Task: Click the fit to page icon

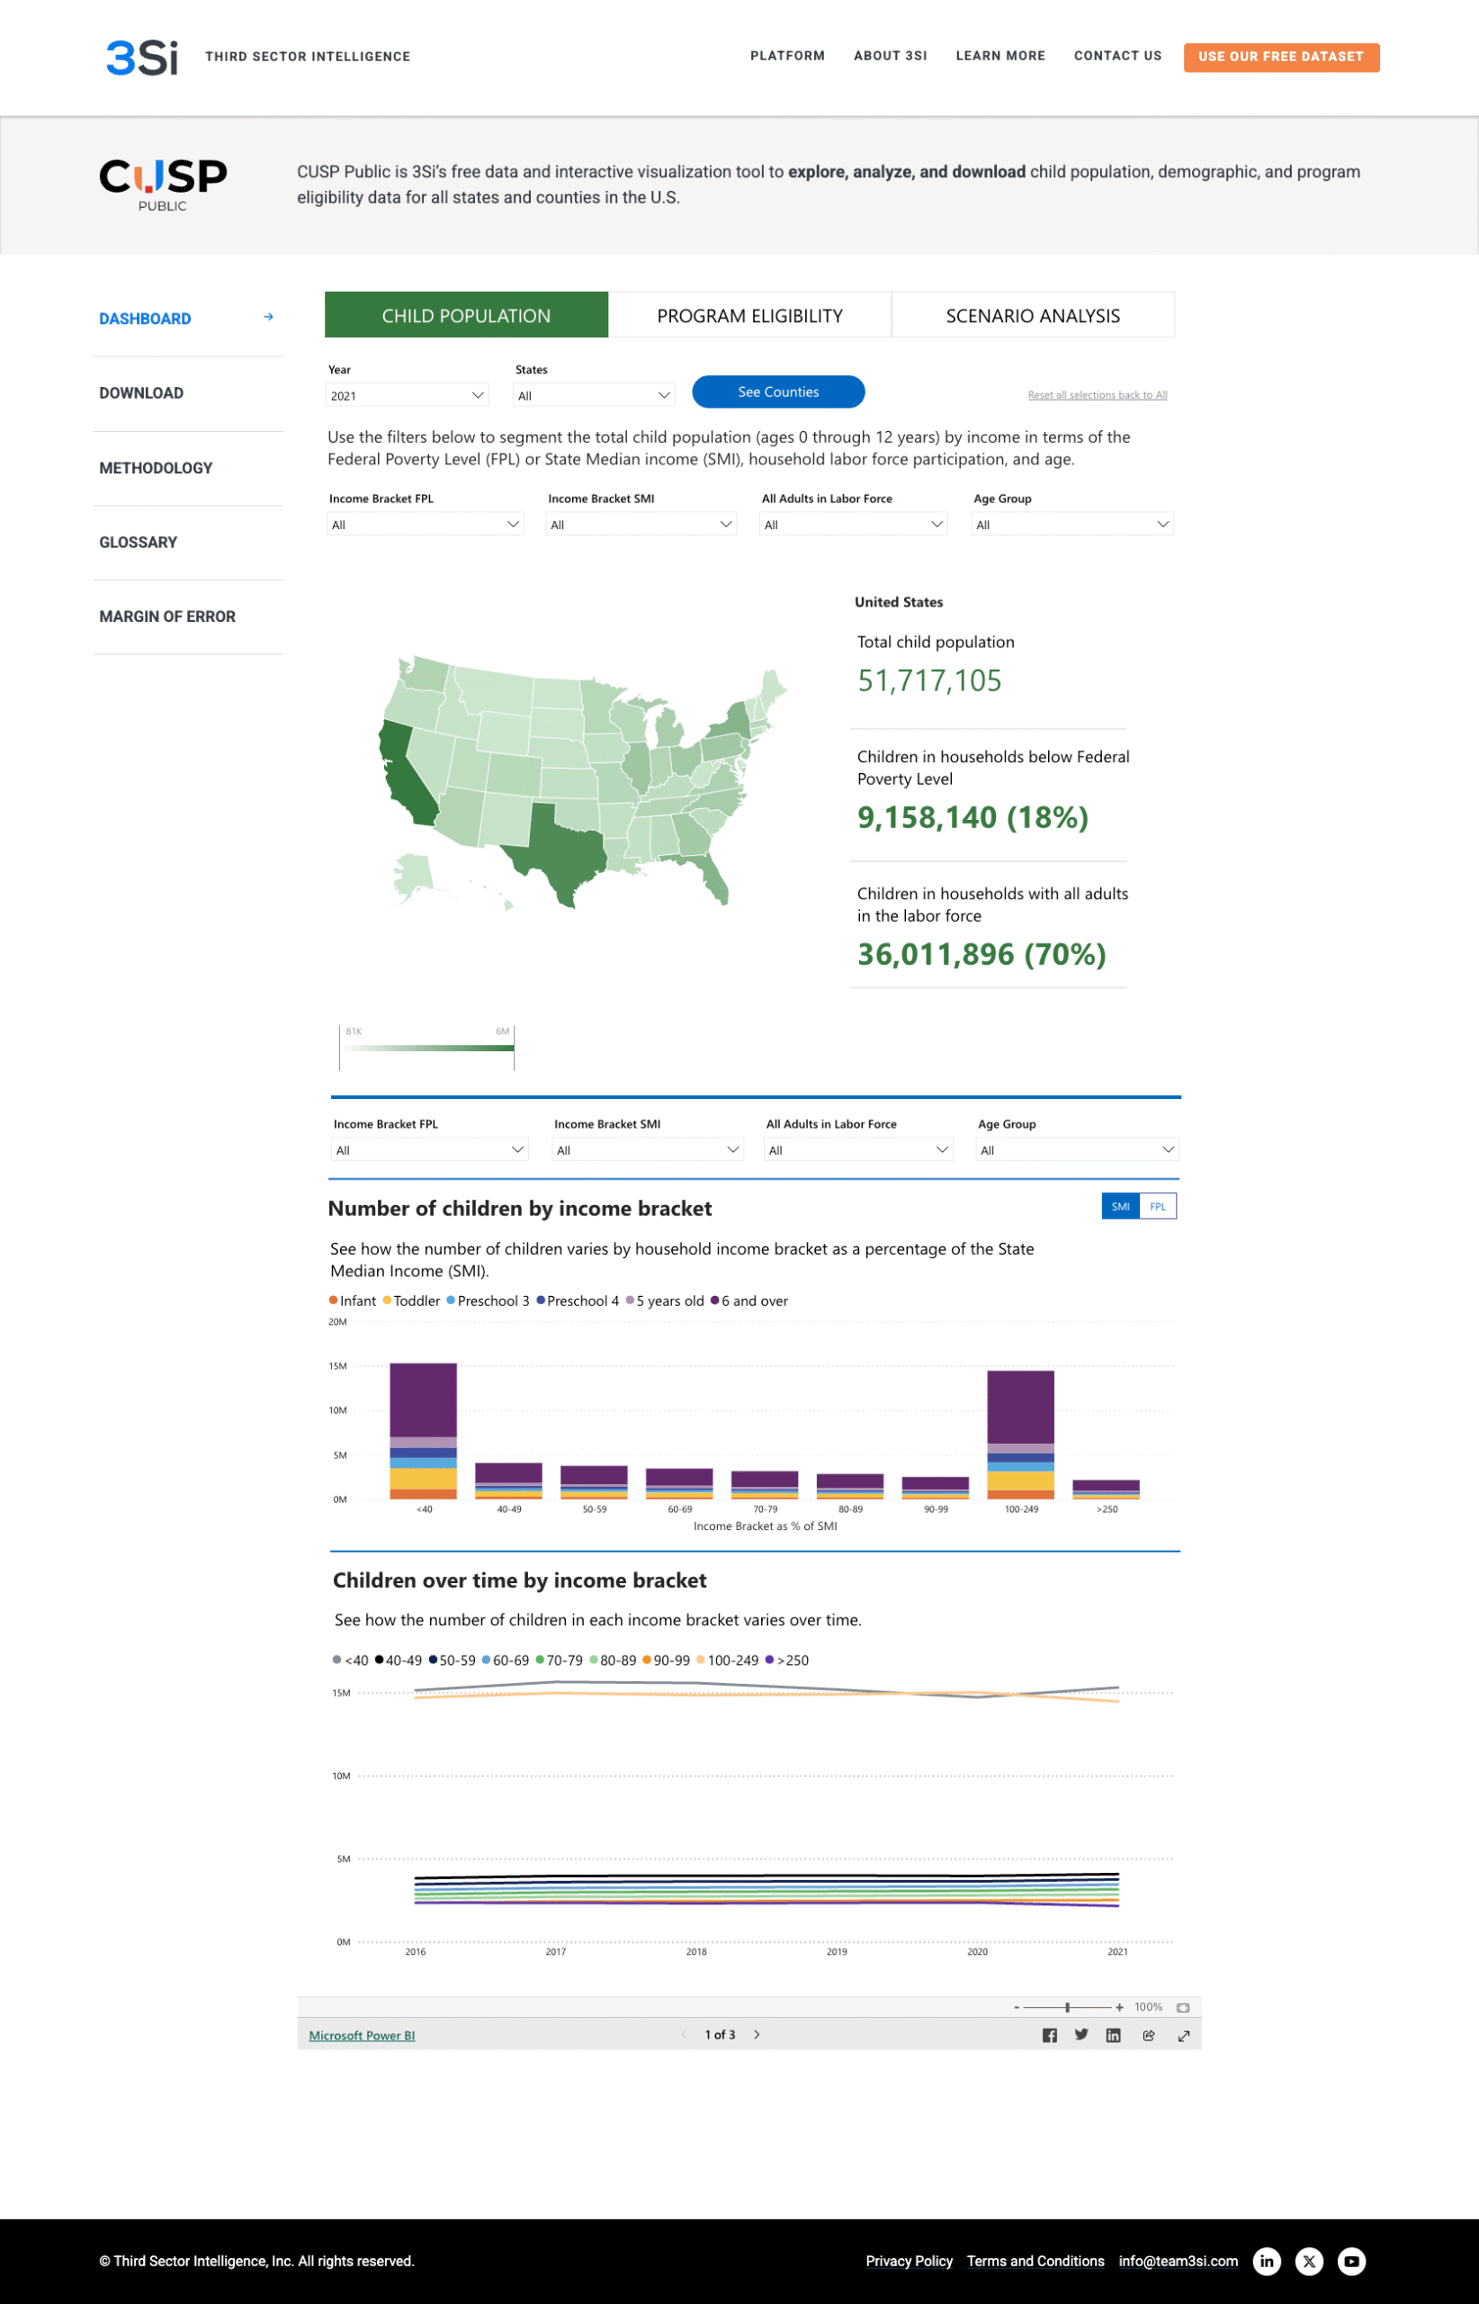Action: click(x=1183, y=2007)
